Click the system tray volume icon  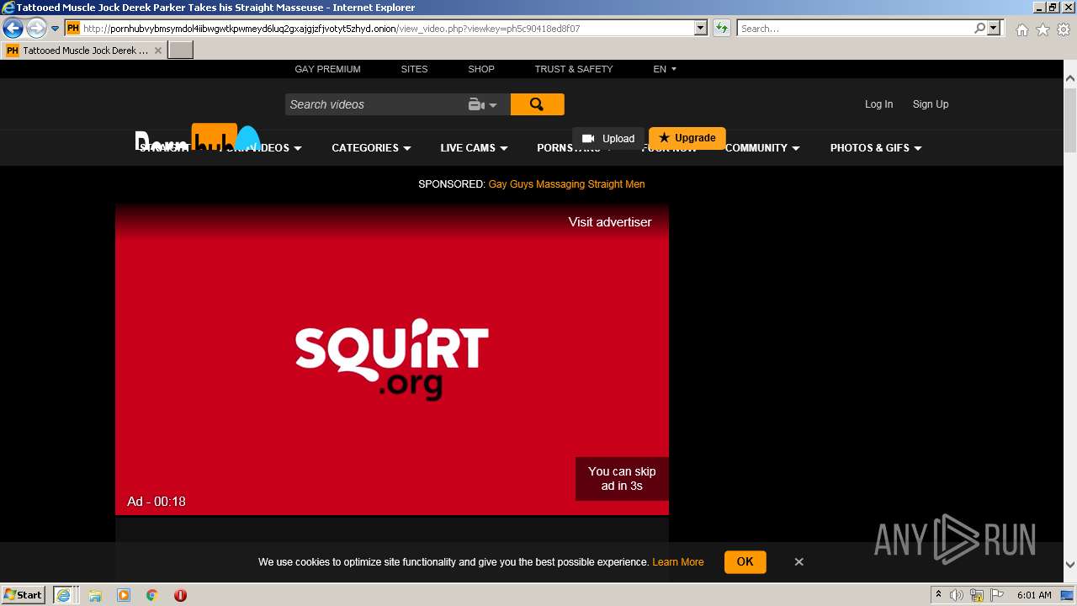(957, 595)
